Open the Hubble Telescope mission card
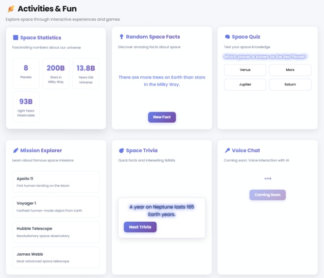Image resolution: width=324 pixels, height=278 pixels. [x=56, y=232]
